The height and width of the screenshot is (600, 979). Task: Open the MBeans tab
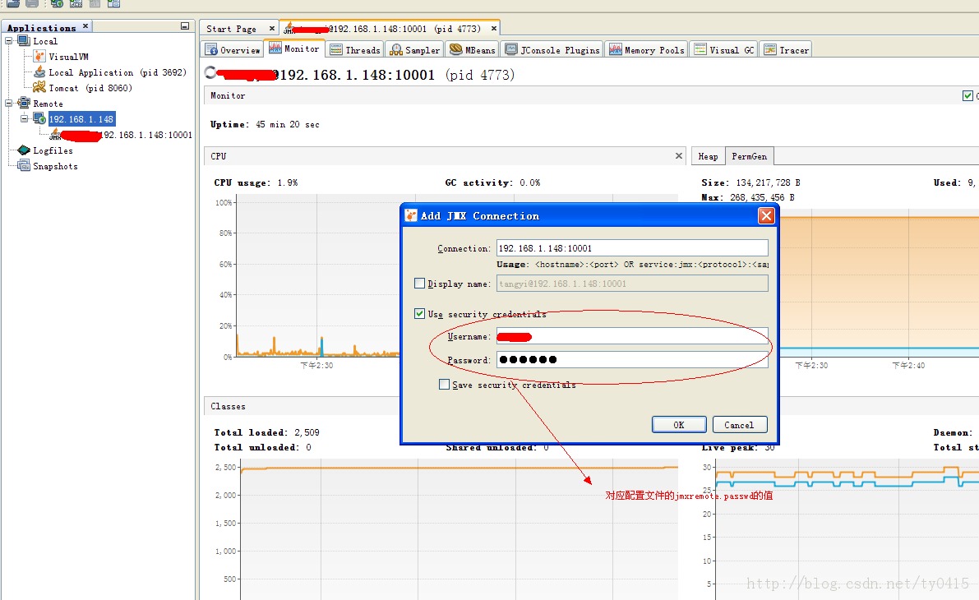coord(473,50)
